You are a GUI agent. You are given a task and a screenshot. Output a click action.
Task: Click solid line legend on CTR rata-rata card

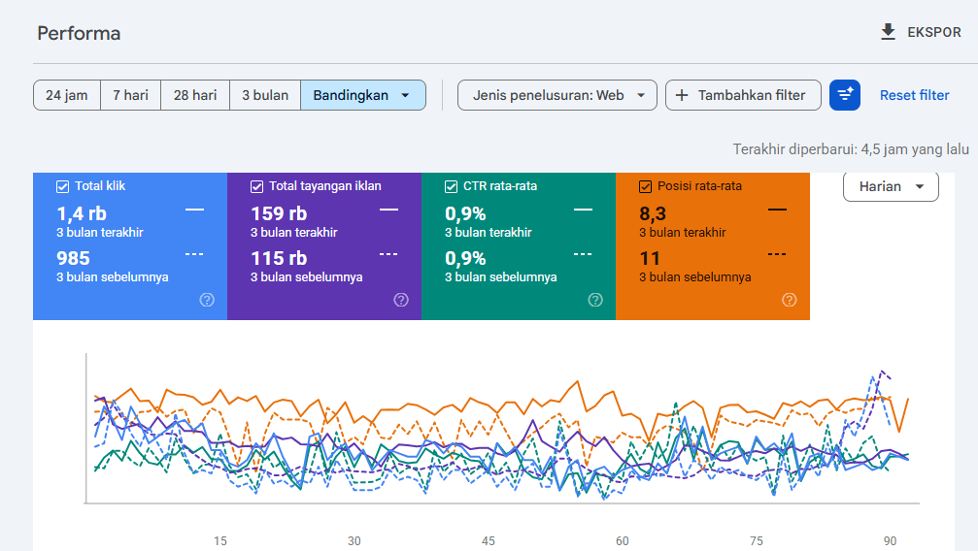583,210
